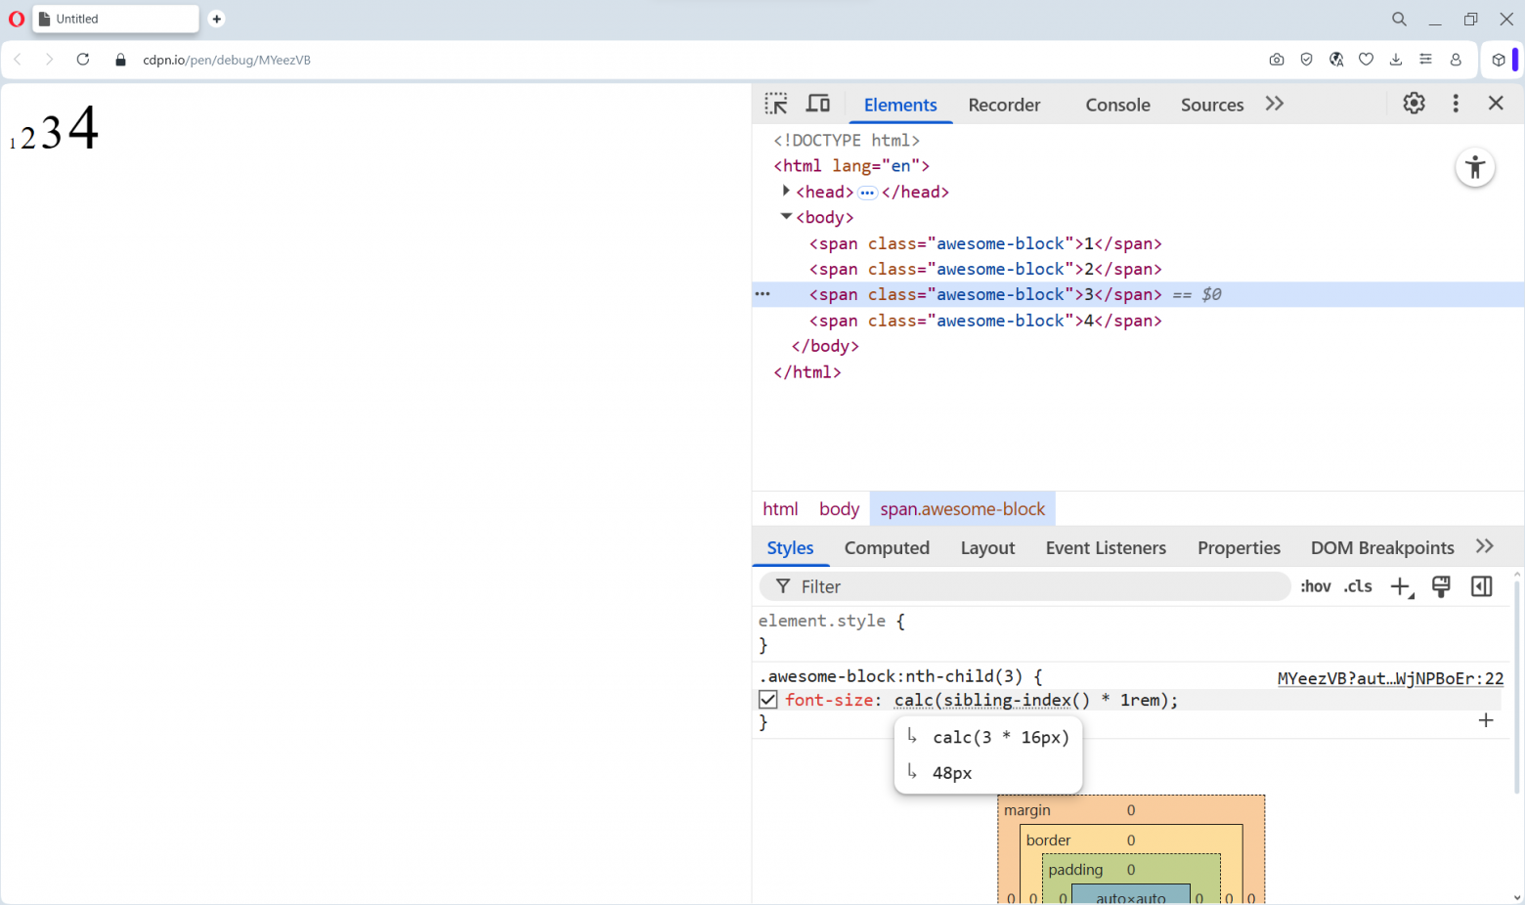Click margin label in box model
The height and width of the screenshot is (905, 1525).
(1026, 810)
